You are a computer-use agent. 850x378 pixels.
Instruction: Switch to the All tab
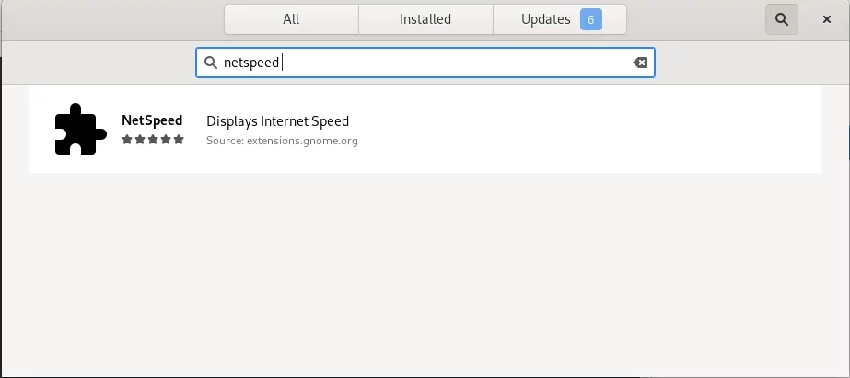291,19
